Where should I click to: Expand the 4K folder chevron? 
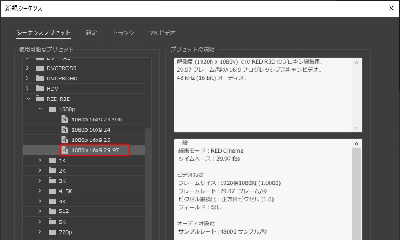click(x=39, y=201)
